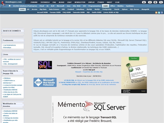Click the Microsoft MVP badge
This screenshot has width=164, height=123.
click(45, 82)
